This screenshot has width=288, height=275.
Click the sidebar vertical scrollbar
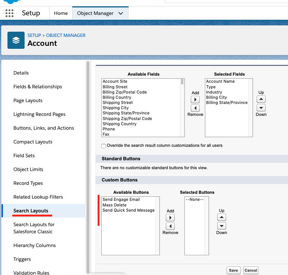(88, 167)
